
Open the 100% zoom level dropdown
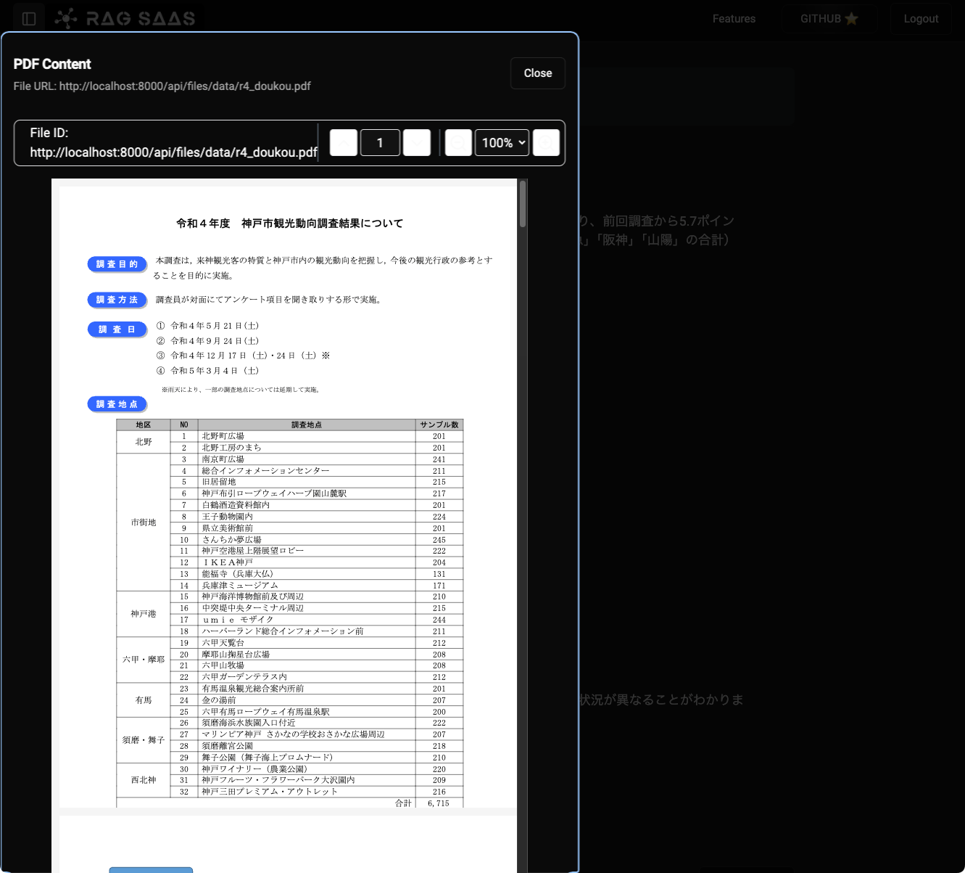point(502,143)
